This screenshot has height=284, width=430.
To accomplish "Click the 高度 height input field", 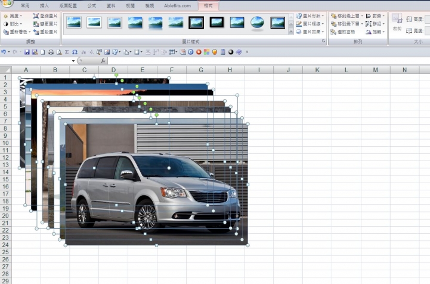I will [x=427, y=19].
